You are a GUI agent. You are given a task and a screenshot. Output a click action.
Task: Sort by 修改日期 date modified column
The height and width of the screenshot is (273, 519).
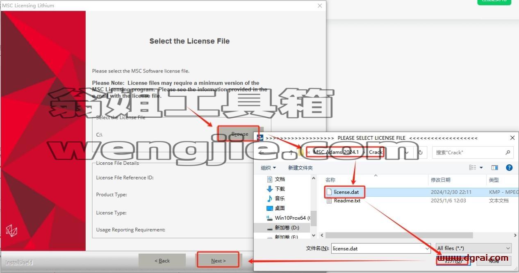tap(441, 180)
